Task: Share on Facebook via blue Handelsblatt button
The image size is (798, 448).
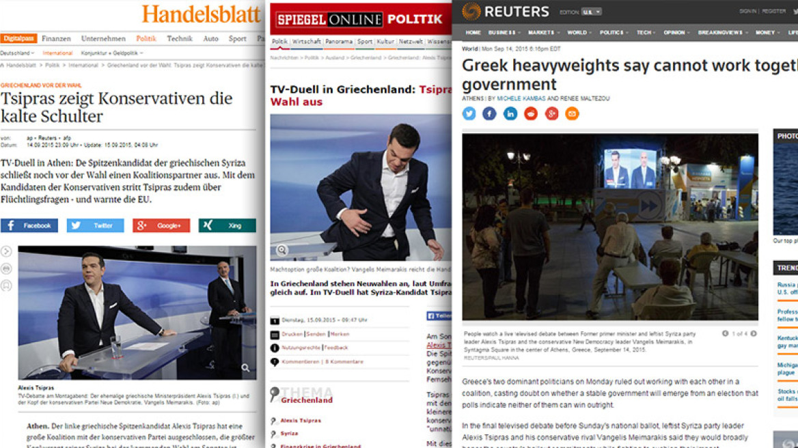Action: tap(29, 225)
